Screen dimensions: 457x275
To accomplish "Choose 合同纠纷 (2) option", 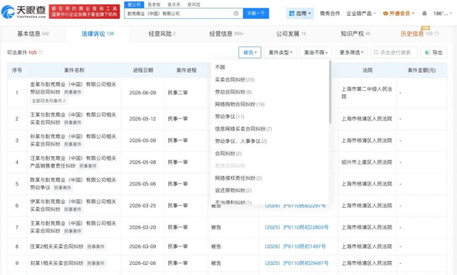I will pos(228,154).
